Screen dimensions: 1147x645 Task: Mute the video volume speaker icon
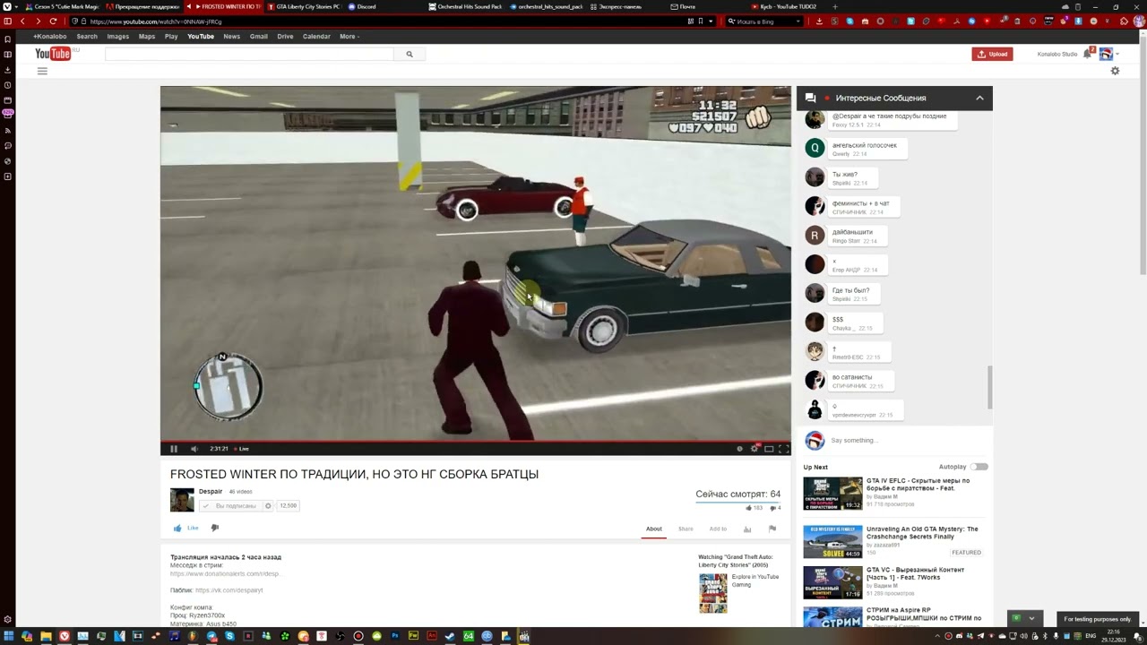pos(194,449)
